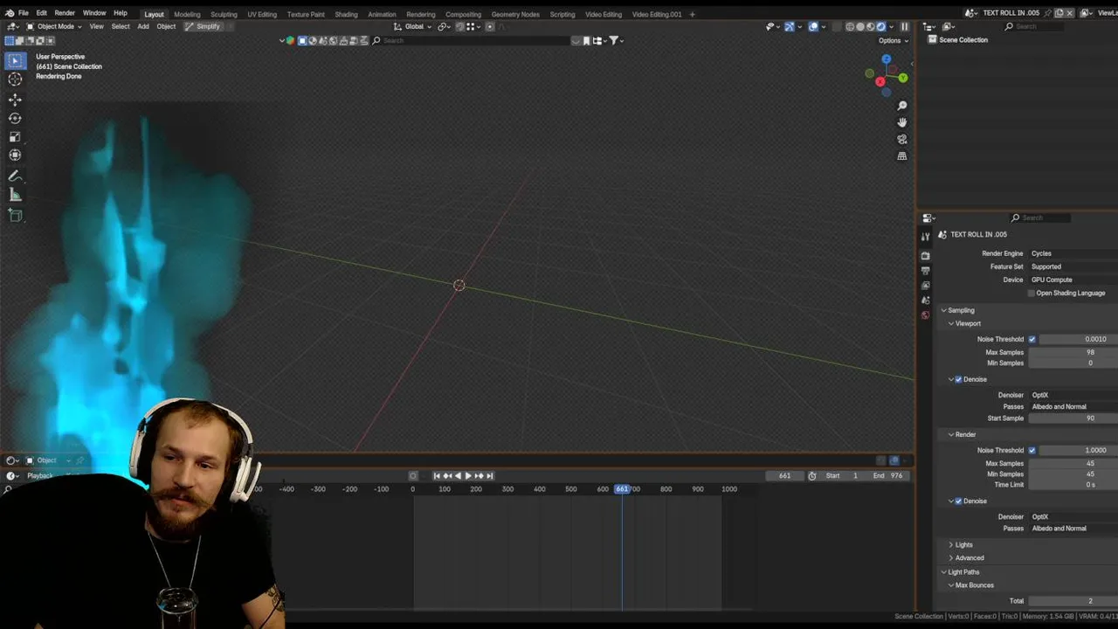Image resolution: width=1118 pixels, height=629 pixels.
Task: Toggle Open Shading Language checkbox
Action: (1032, 293)
